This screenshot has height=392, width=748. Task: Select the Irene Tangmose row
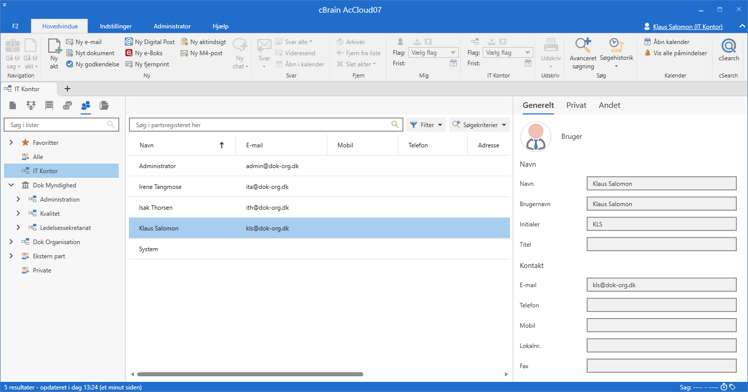319,187
